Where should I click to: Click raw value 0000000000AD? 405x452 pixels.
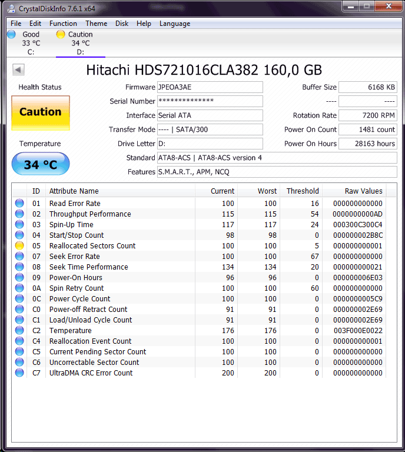tap(357, 214)
